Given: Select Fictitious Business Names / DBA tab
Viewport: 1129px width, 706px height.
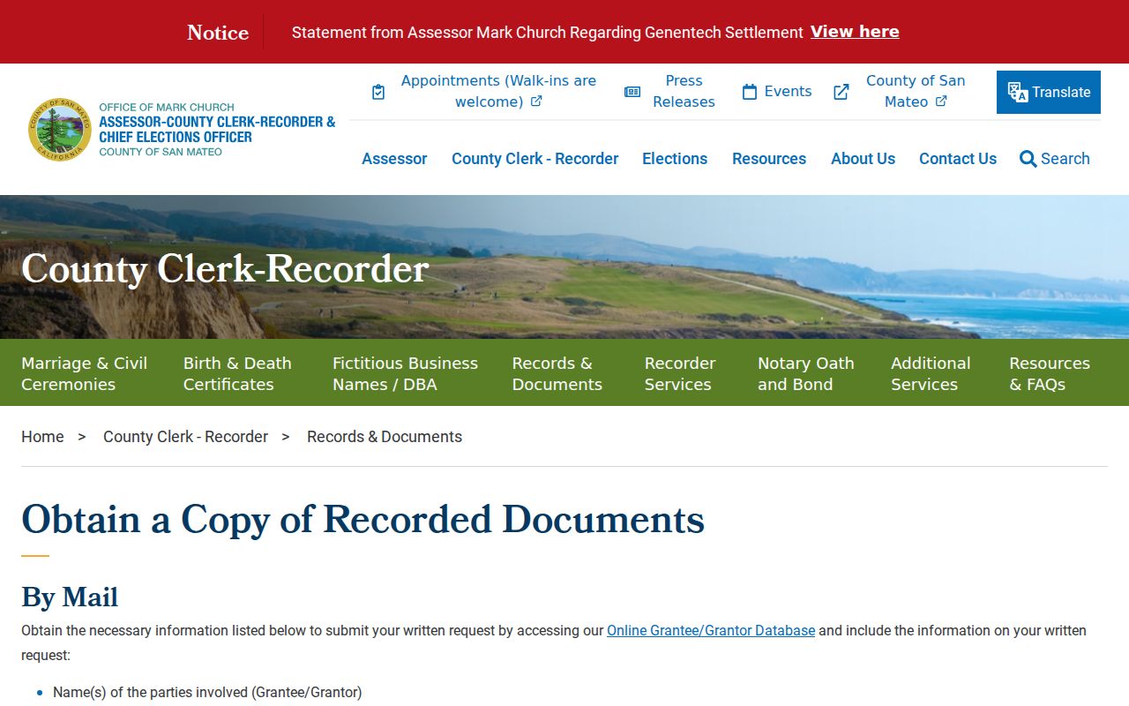Looking at the screenshot, I should point(405,373).
